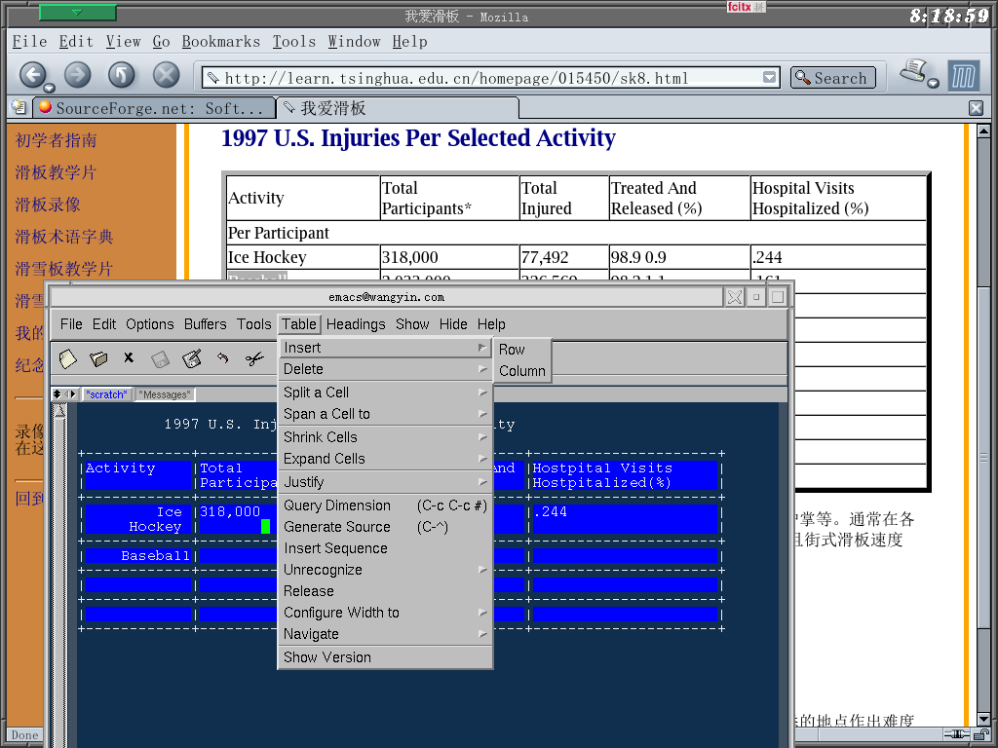Switch to the SourceForge.net browser tab
This screenshot has width=998, height=748.
pyautogui.click(x=151, y=108)
